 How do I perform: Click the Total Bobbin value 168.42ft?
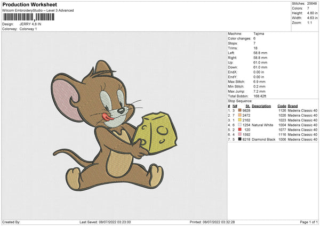(260, 96)
